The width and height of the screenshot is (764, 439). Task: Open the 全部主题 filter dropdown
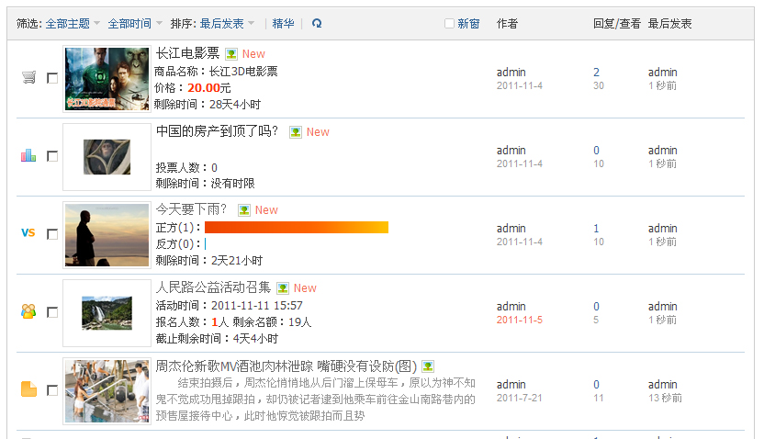[x=73, y=23]
